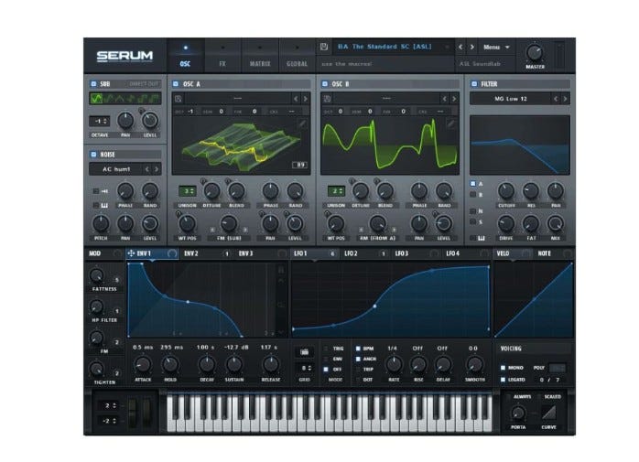Switch to the OSC tab

pyautogui.click(x=186, y=56)
